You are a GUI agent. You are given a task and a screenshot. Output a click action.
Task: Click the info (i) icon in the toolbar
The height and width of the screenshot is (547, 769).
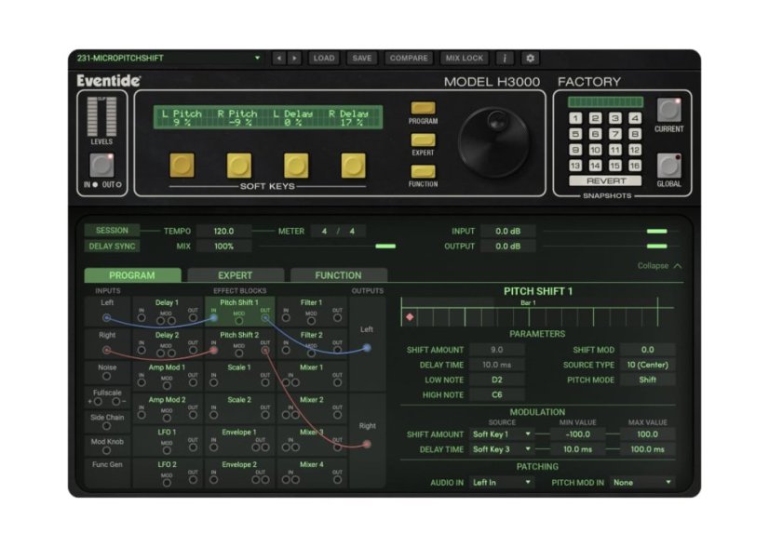click(503, 57)
